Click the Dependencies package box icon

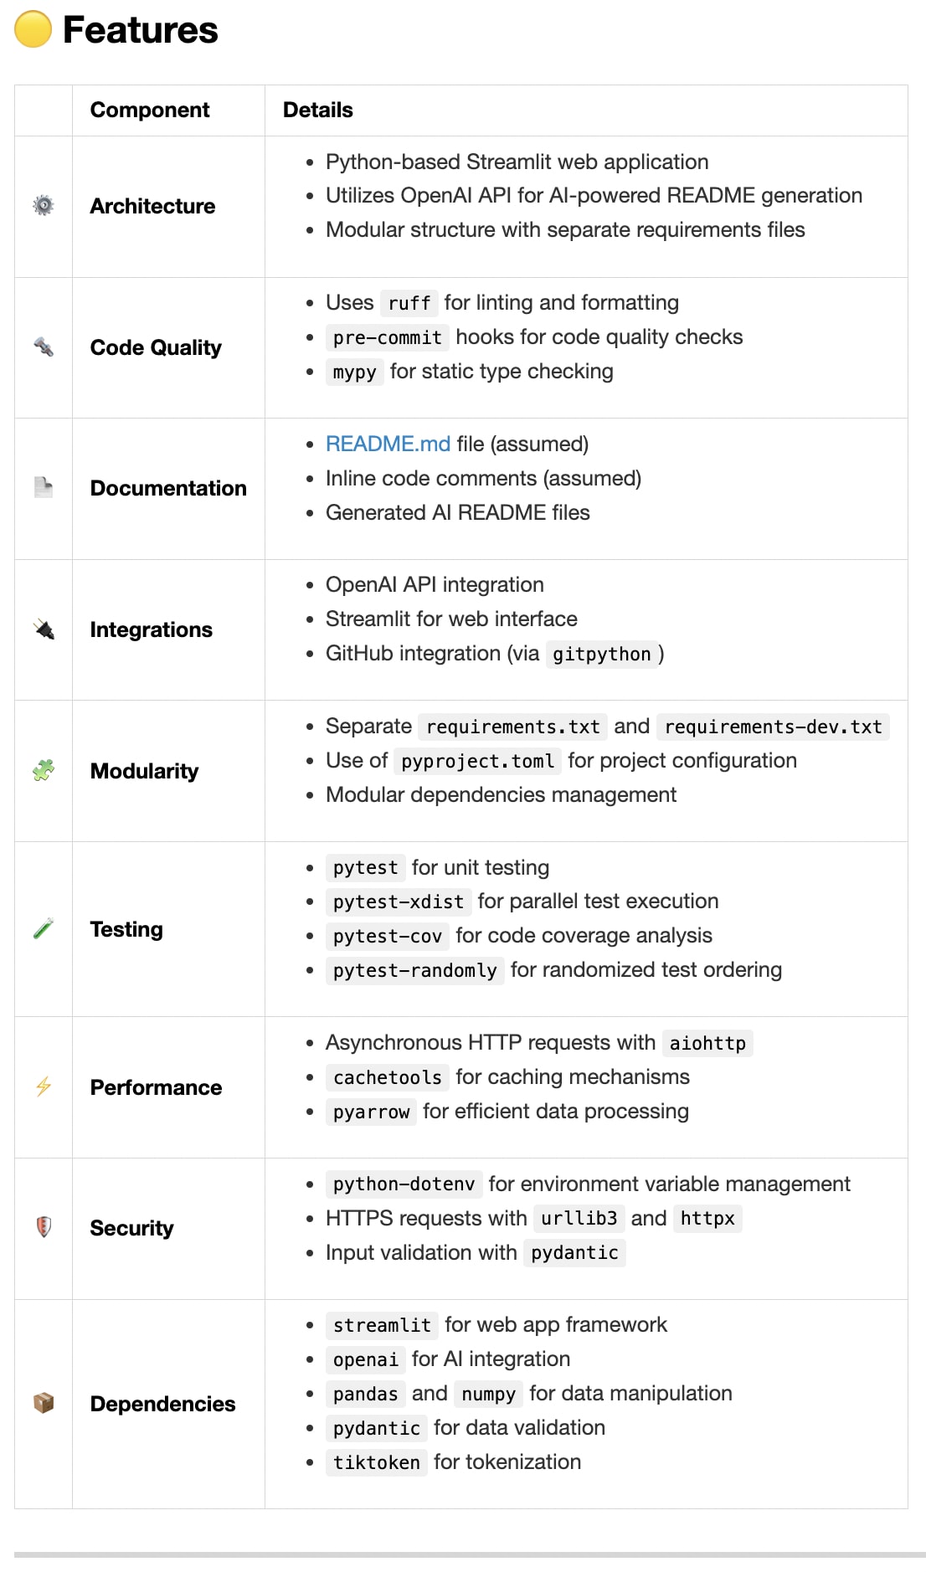(x=44, y=1403)
